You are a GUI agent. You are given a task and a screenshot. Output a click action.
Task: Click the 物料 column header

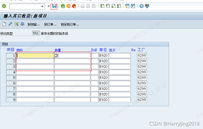point(20,50)
